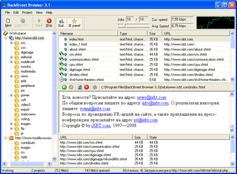The image size is (237, 174).
Task: Click the news@ixbt.com email link
Action: point(152,97)
